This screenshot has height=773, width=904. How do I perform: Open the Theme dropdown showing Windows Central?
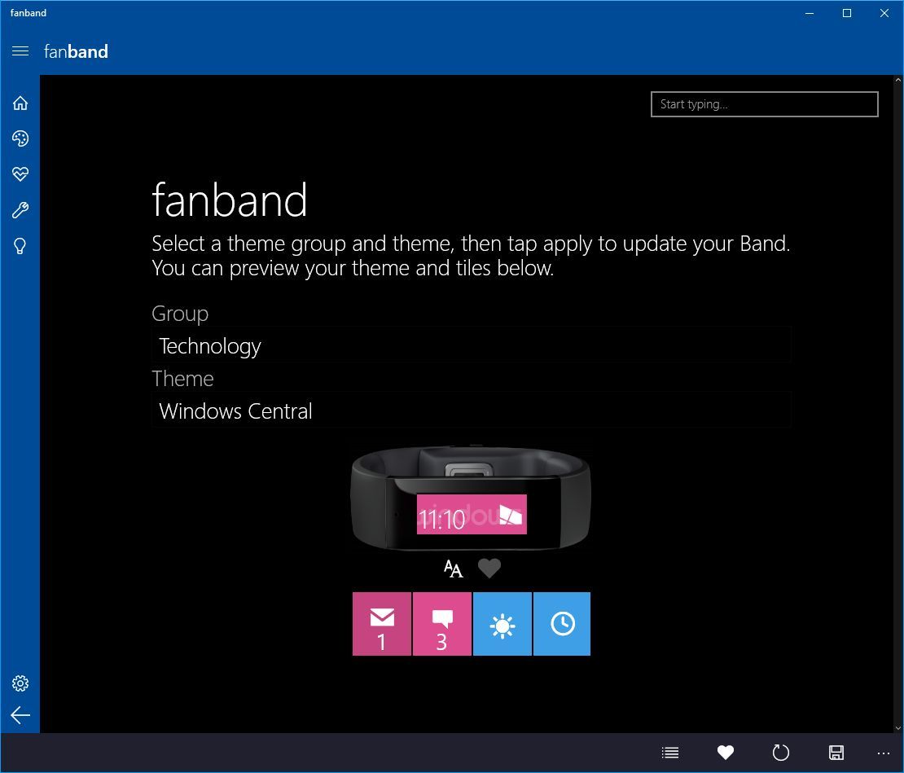coord(471,411)
